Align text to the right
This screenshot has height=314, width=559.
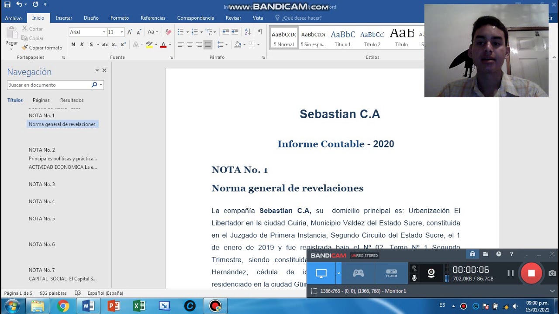199,44
